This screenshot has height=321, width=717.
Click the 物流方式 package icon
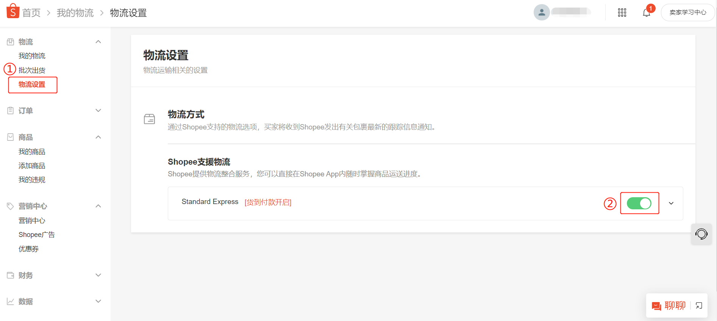tap(150, 119)
